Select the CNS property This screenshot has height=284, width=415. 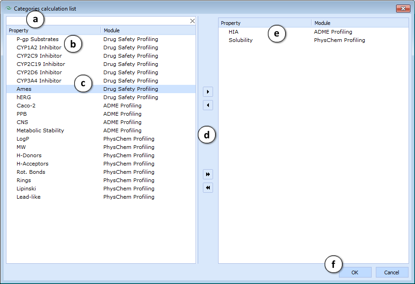[x=101, y=122]
